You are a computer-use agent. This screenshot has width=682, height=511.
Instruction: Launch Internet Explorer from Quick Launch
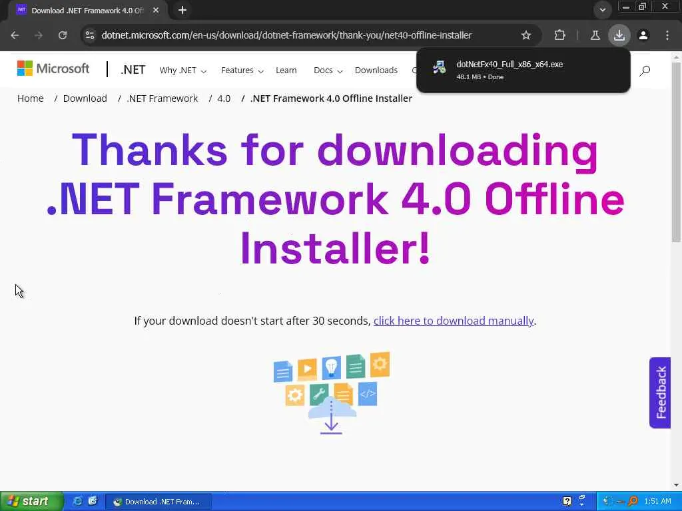[77, 501]
